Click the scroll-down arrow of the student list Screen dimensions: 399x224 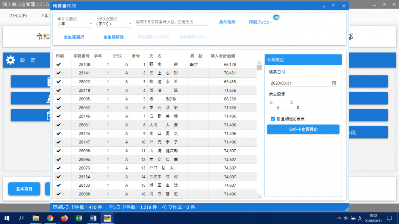point(259,197)
